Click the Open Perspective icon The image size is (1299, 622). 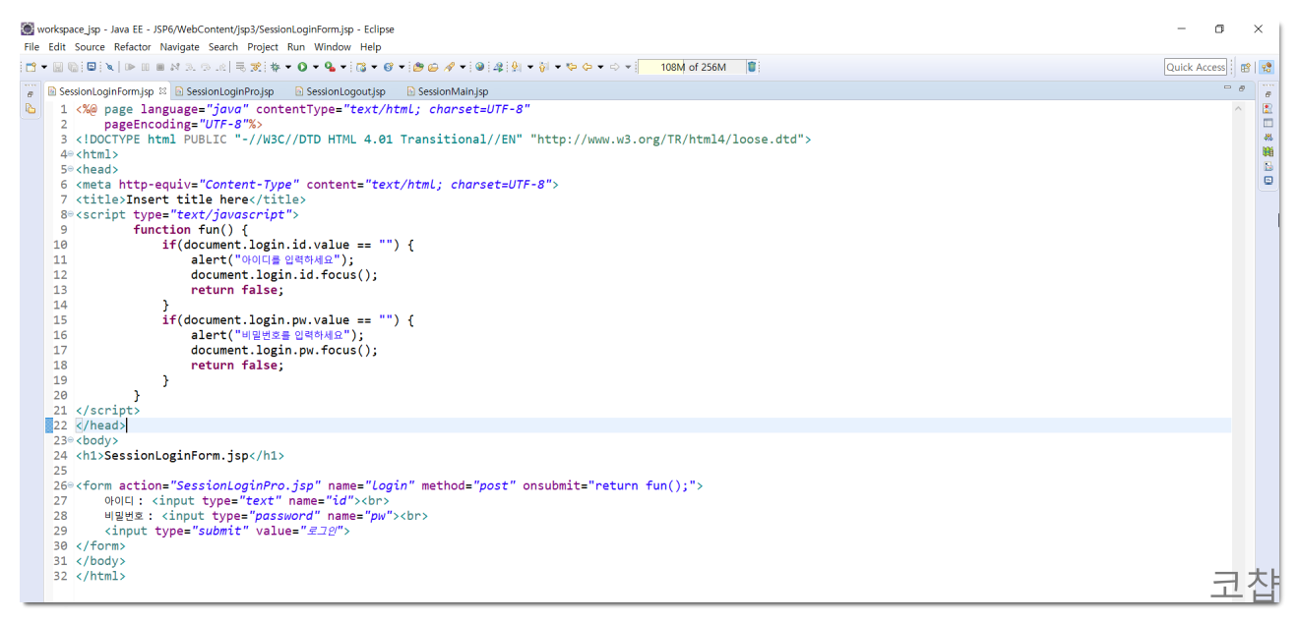(1246, 67)
